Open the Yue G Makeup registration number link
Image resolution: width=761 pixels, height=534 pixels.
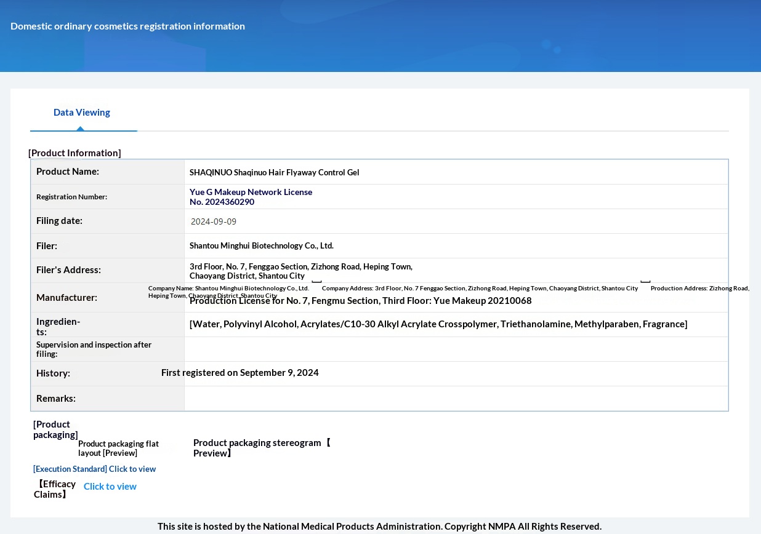tap(251, 197)
